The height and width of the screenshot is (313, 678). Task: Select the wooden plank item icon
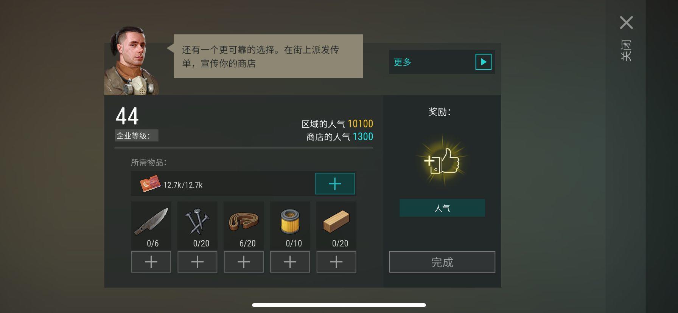[x=336, y=222]
